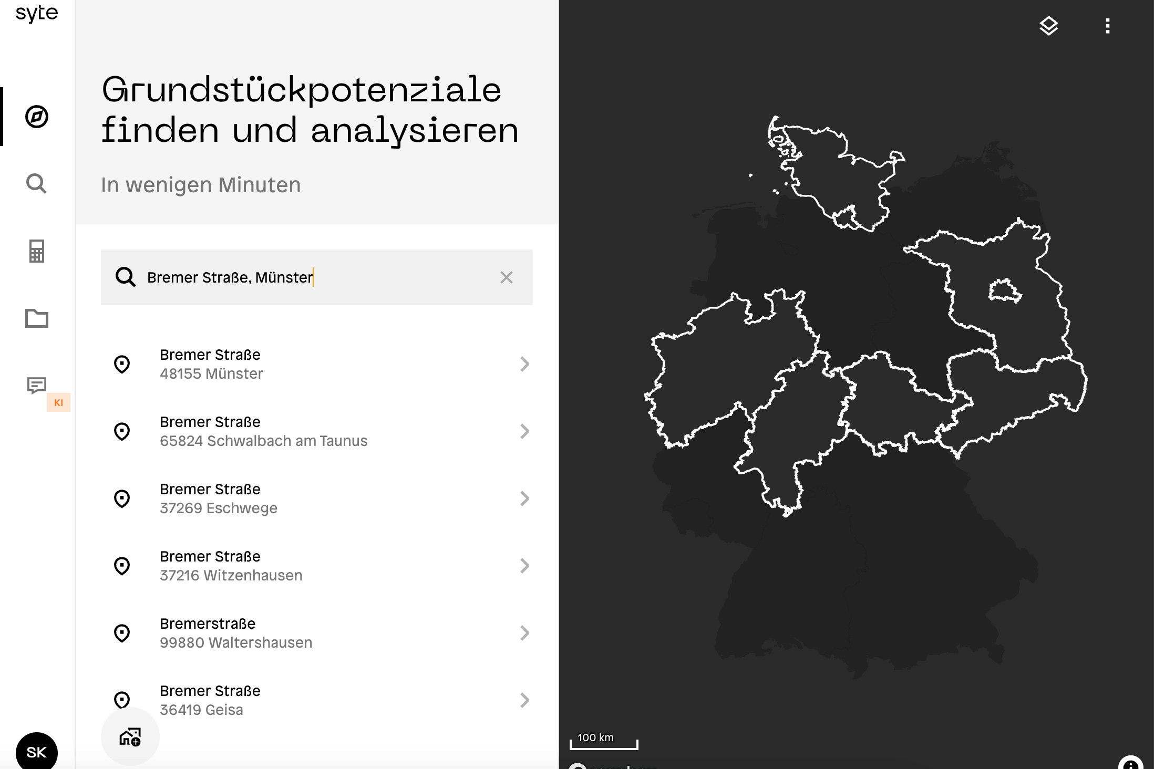Clear the search field with X
Image resolution: width=1154 pixels, height=769 pixels.
click(506, 277)
